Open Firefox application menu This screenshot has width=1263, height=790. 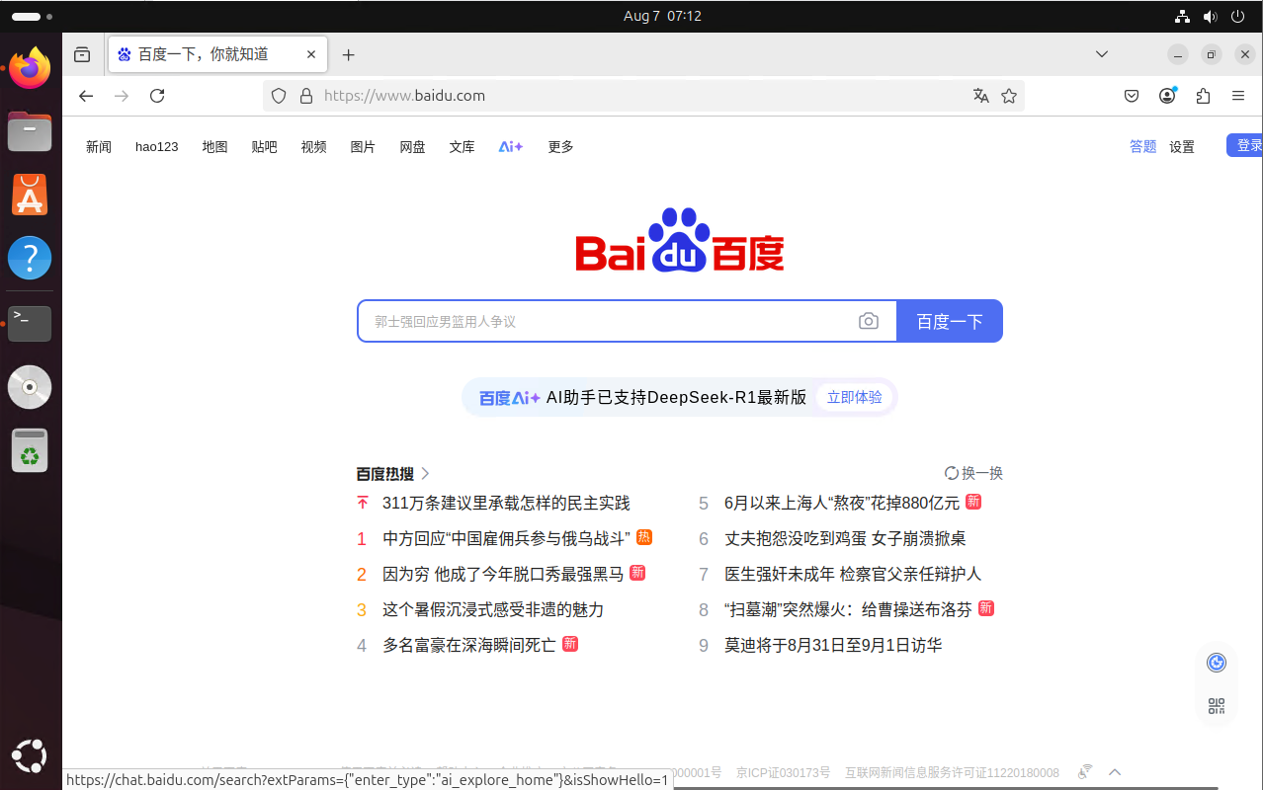point(1238,96)
